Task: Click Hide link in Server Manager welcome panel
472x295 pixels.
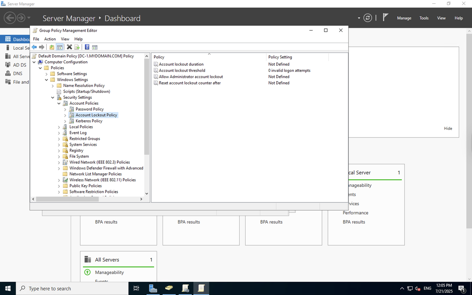Action: point(448,128)
